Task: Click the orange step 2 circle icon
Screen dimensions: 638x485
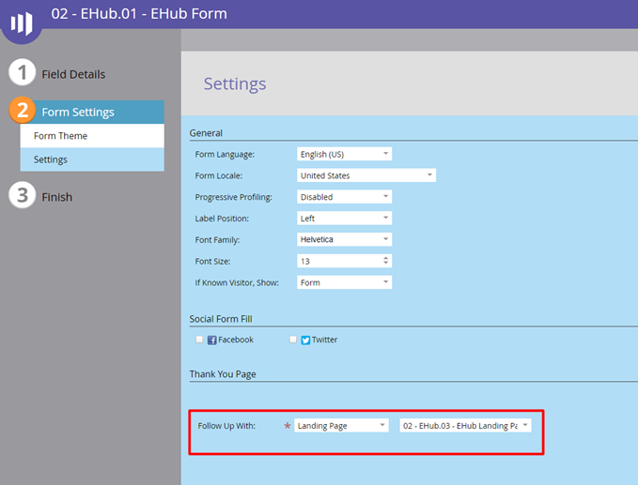Action: 23,110
